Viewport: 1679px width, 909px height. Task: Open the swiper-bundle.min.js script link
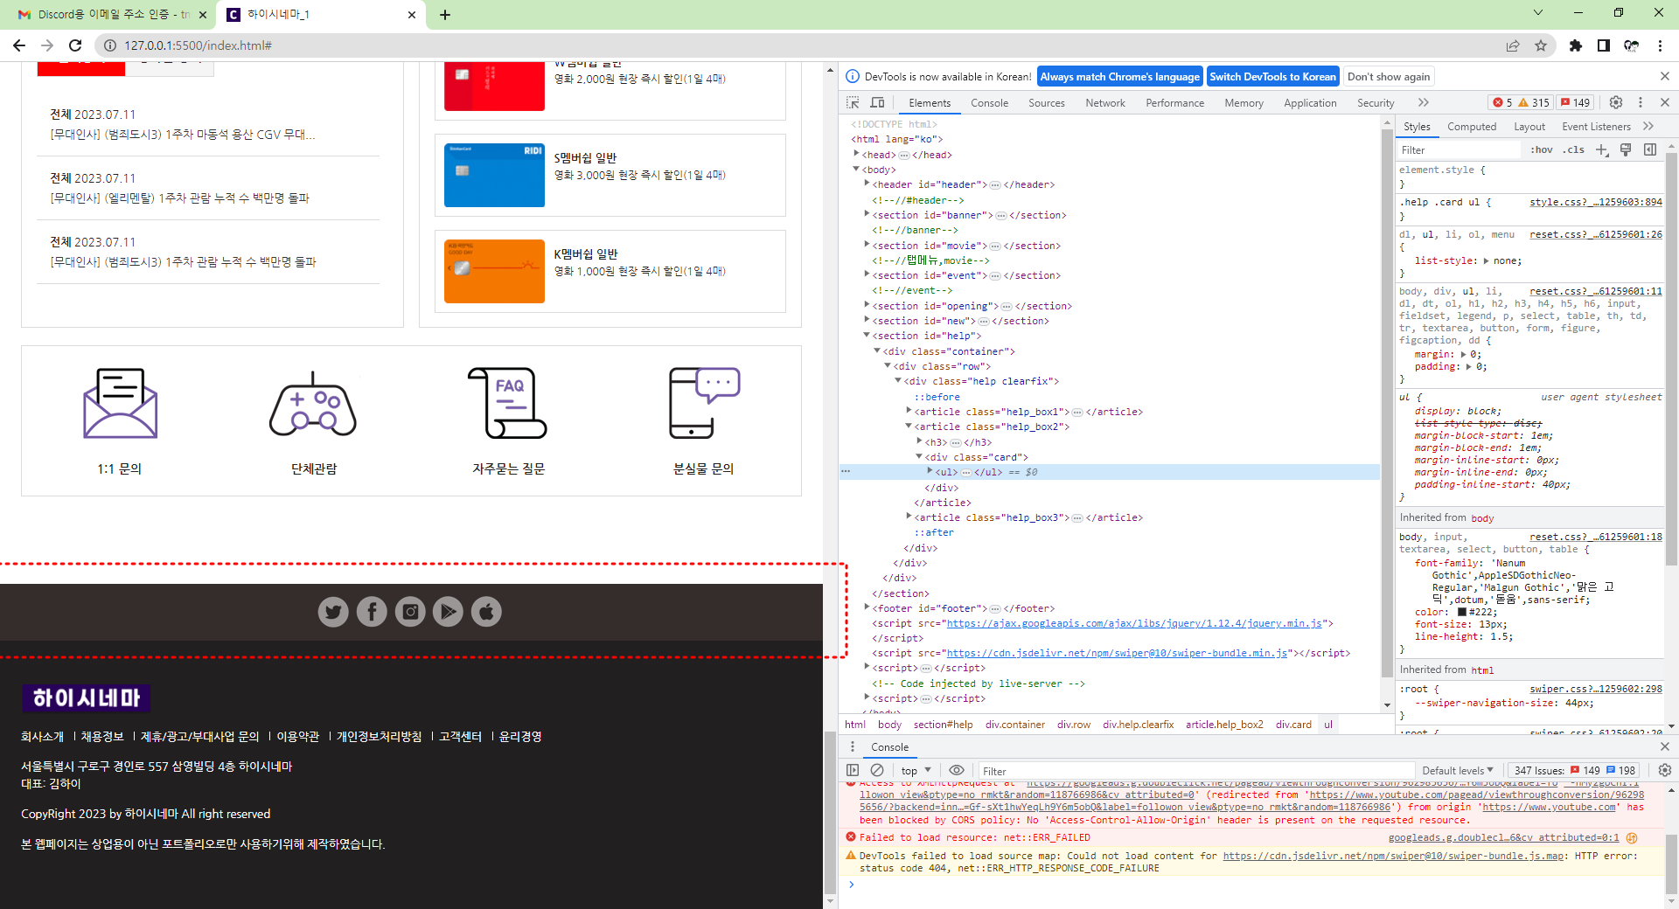(1117, 653)
